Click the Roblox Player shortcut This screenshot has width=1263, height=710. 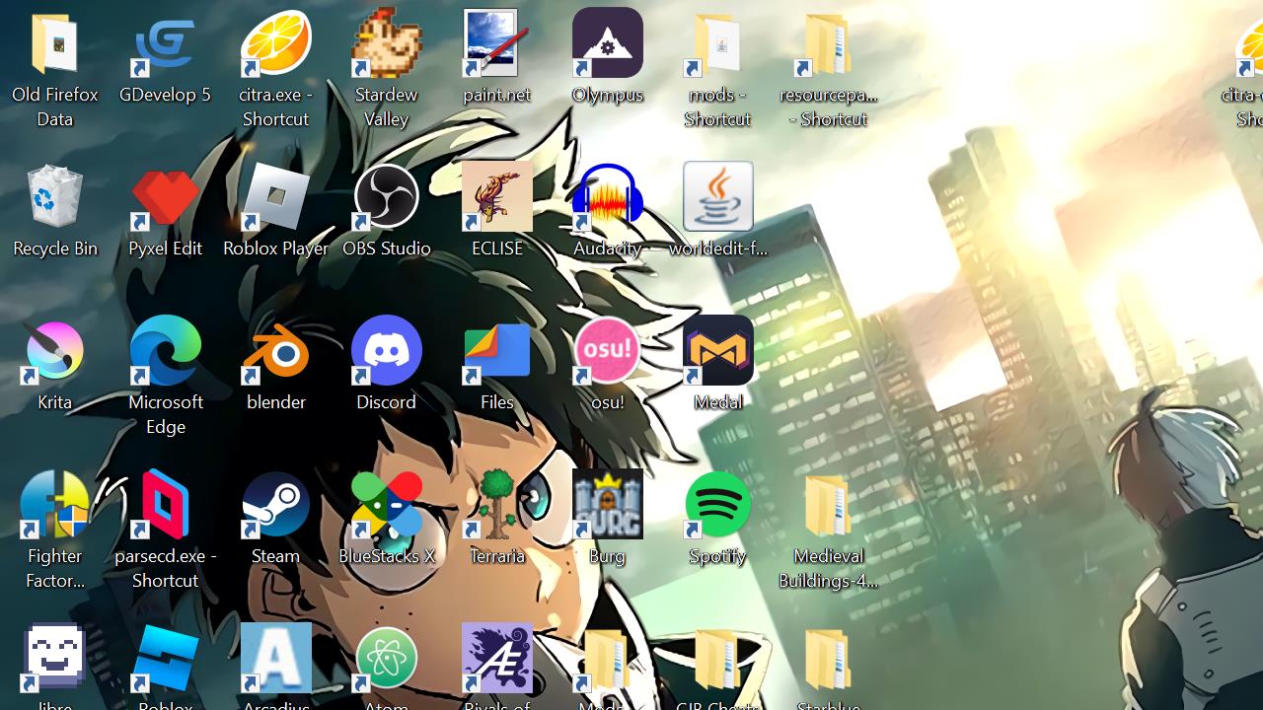pos(276,198)
